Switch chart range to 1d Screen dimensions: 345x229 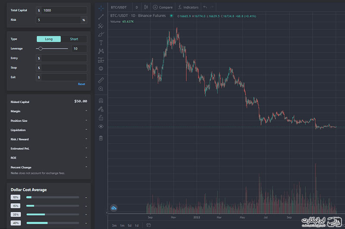tap(137, 226)
